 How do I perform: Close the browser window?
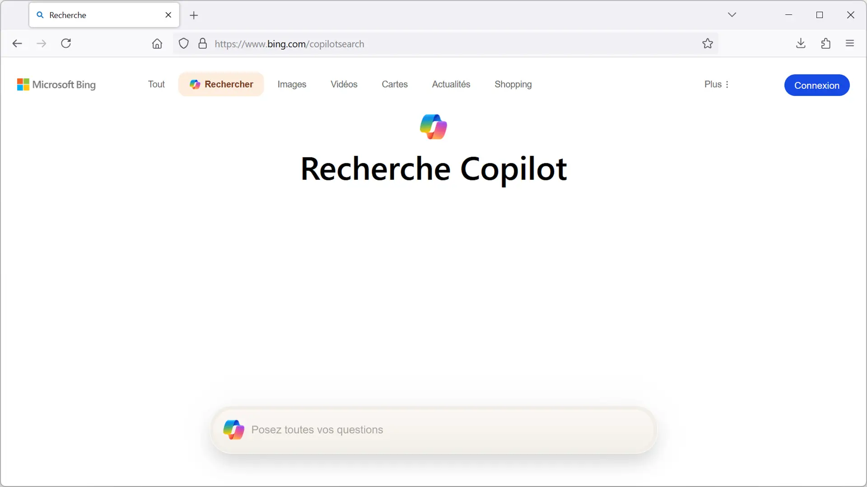(851, 15)
